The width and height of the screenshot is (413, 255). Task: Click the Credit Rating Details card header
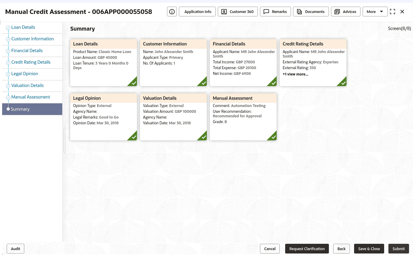(313, 44)
